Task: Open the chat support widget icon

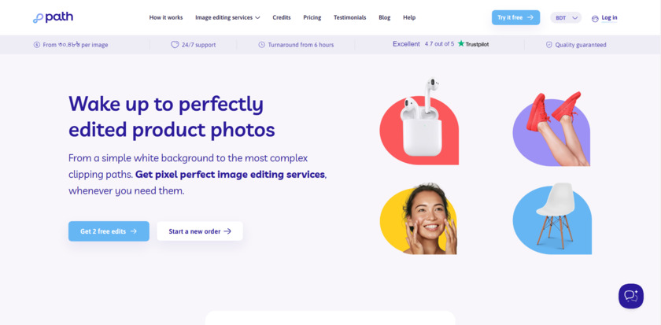Action: (x=630, y=296)
